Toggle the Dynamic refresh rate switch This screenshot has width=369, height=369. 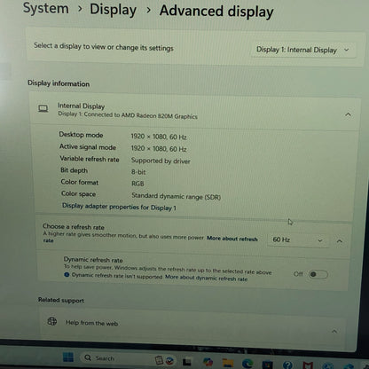point(318,274)
